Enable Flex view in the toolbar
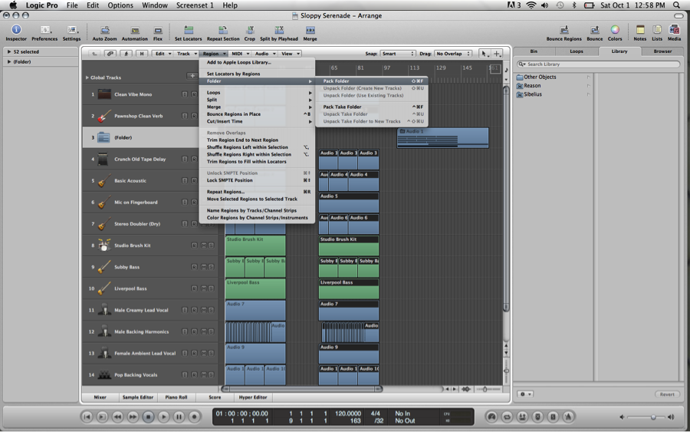The image size is (690, 432). point(158,31)
